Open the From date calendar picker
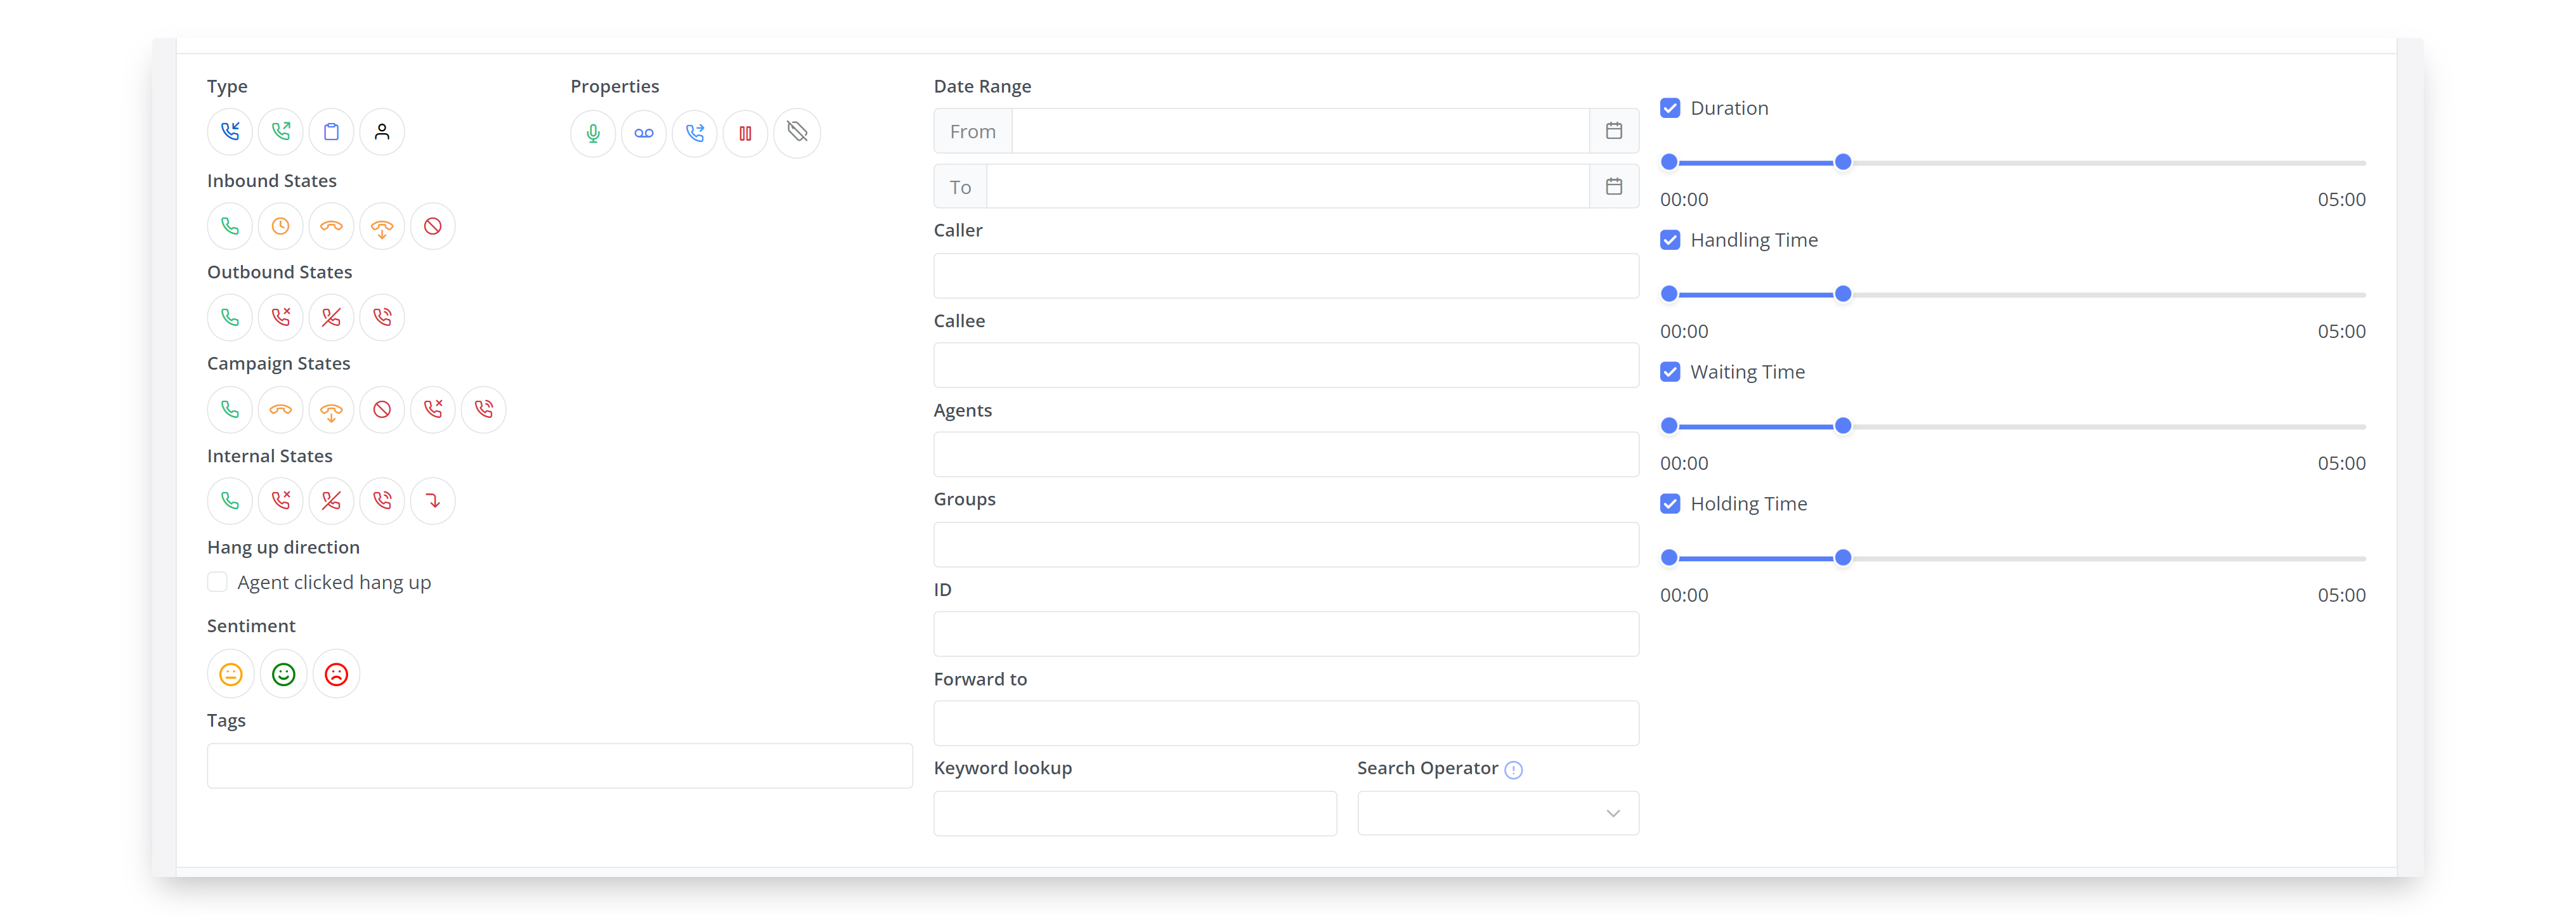The width and height of the screenshot is (2576, 915). (1614, 131)
